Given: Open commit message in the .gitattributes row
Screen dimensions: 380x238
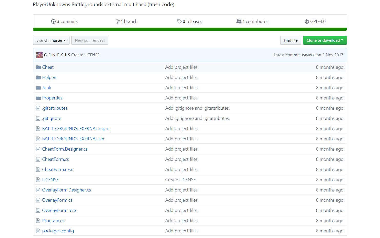Looking at the screenshot, I should coord(197,108).
